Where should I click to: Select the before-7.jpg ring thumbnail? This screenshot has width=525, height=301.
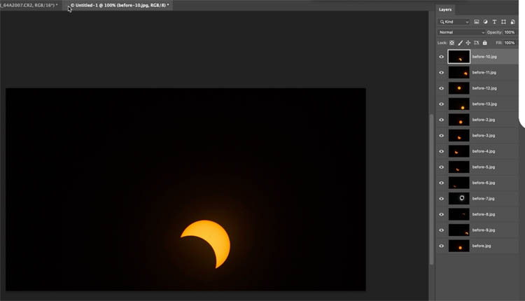[458, 199]
